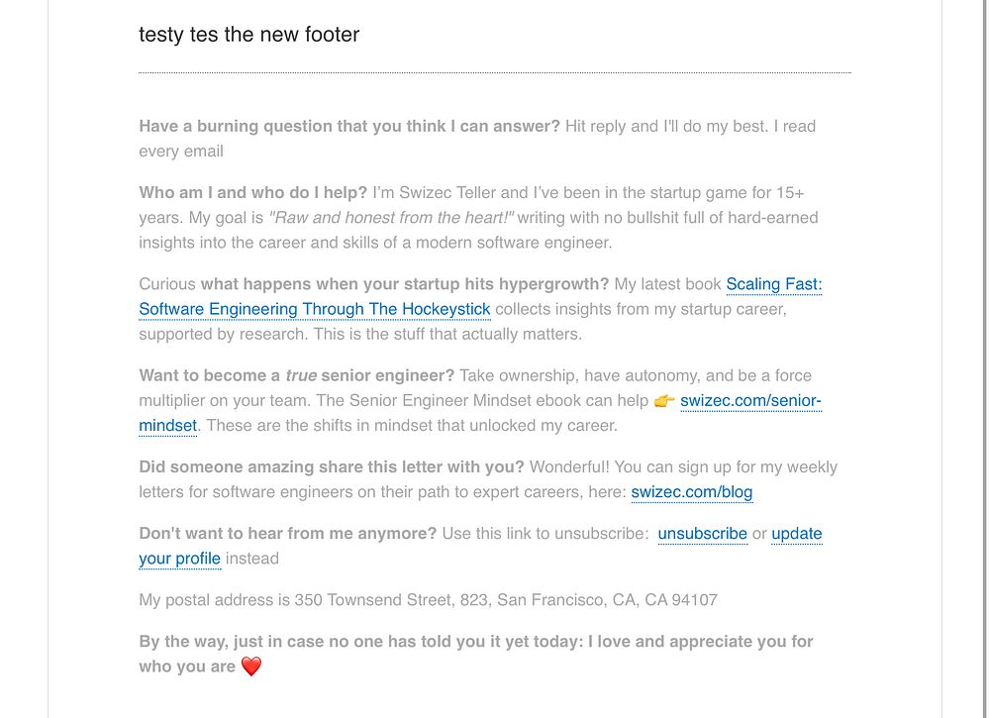
Task: Open the swizec.com/senior- link
Action: pos(750,401)
